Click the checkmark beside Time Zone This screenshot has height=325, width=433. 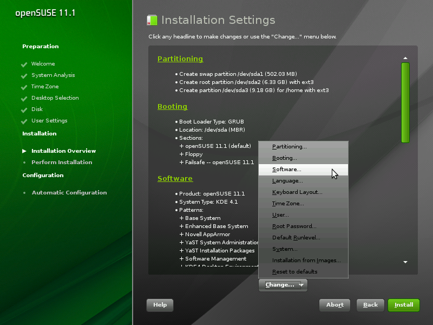[x=24, y=87]
